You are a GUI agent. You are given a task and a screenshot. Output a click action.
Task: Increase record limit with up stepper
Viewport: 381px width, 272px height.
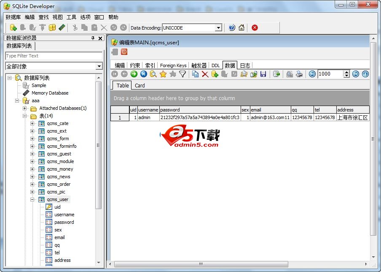click(x=346, y=72)
